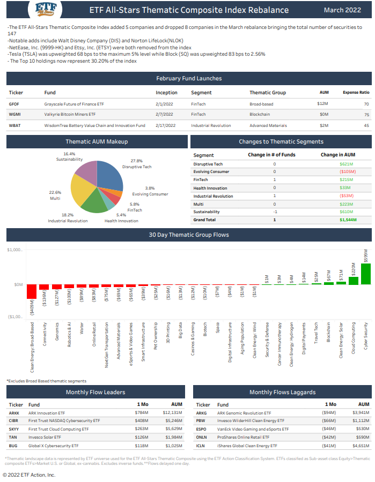Image resolution: width=375 pixels, height=482 pixels.
Task: Click the Expense Ratio column header
Action: [356, 92]
